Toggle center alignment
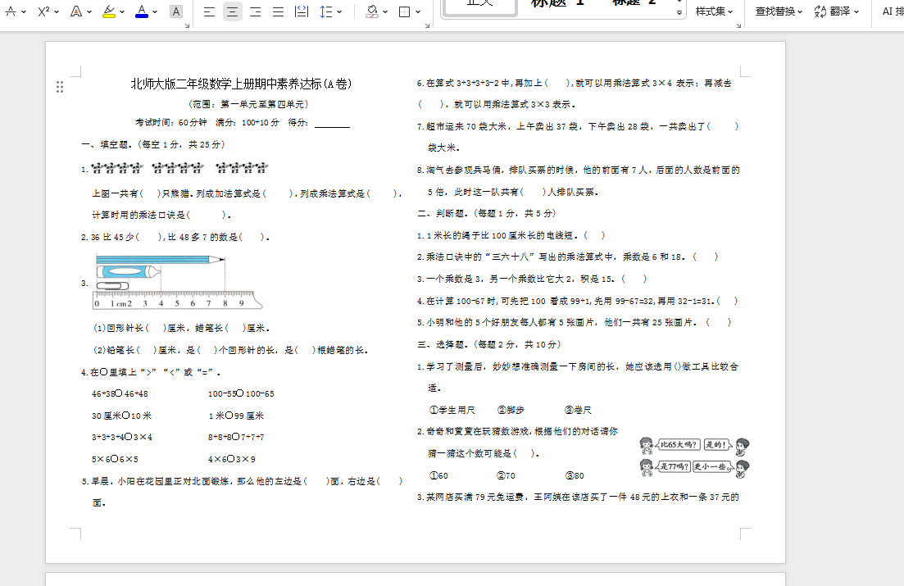This screenshot has width=904, height=586. pyautogui.click(x=233, y=11)
